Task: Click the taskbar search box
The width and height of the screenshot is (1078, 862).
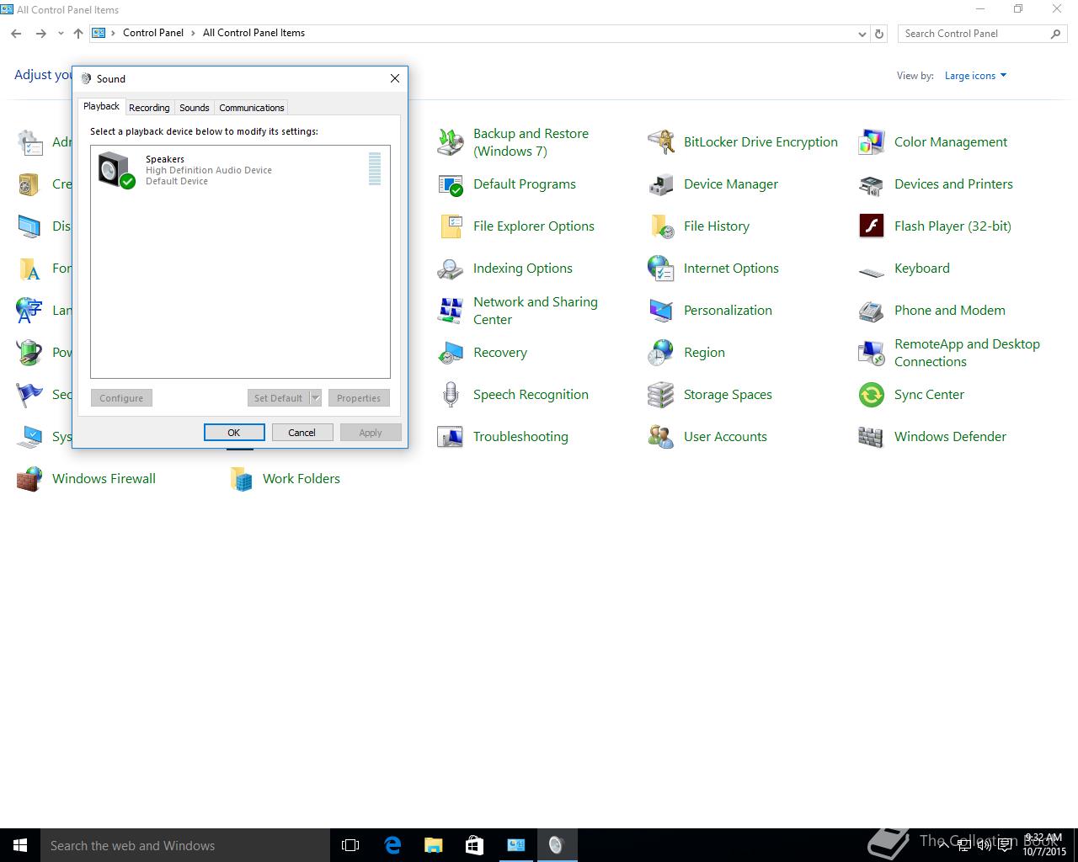Action: [x=185, y=845]
